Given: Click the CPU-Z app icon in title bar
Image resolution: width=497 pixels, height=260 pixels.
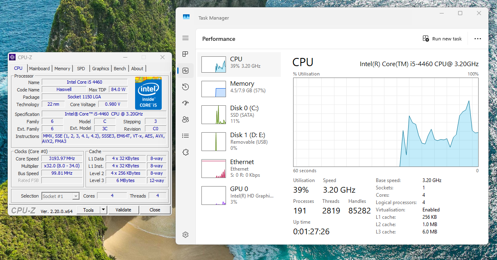Looking at the screenshot, I should pyautogui.click(x=13, y=57).
